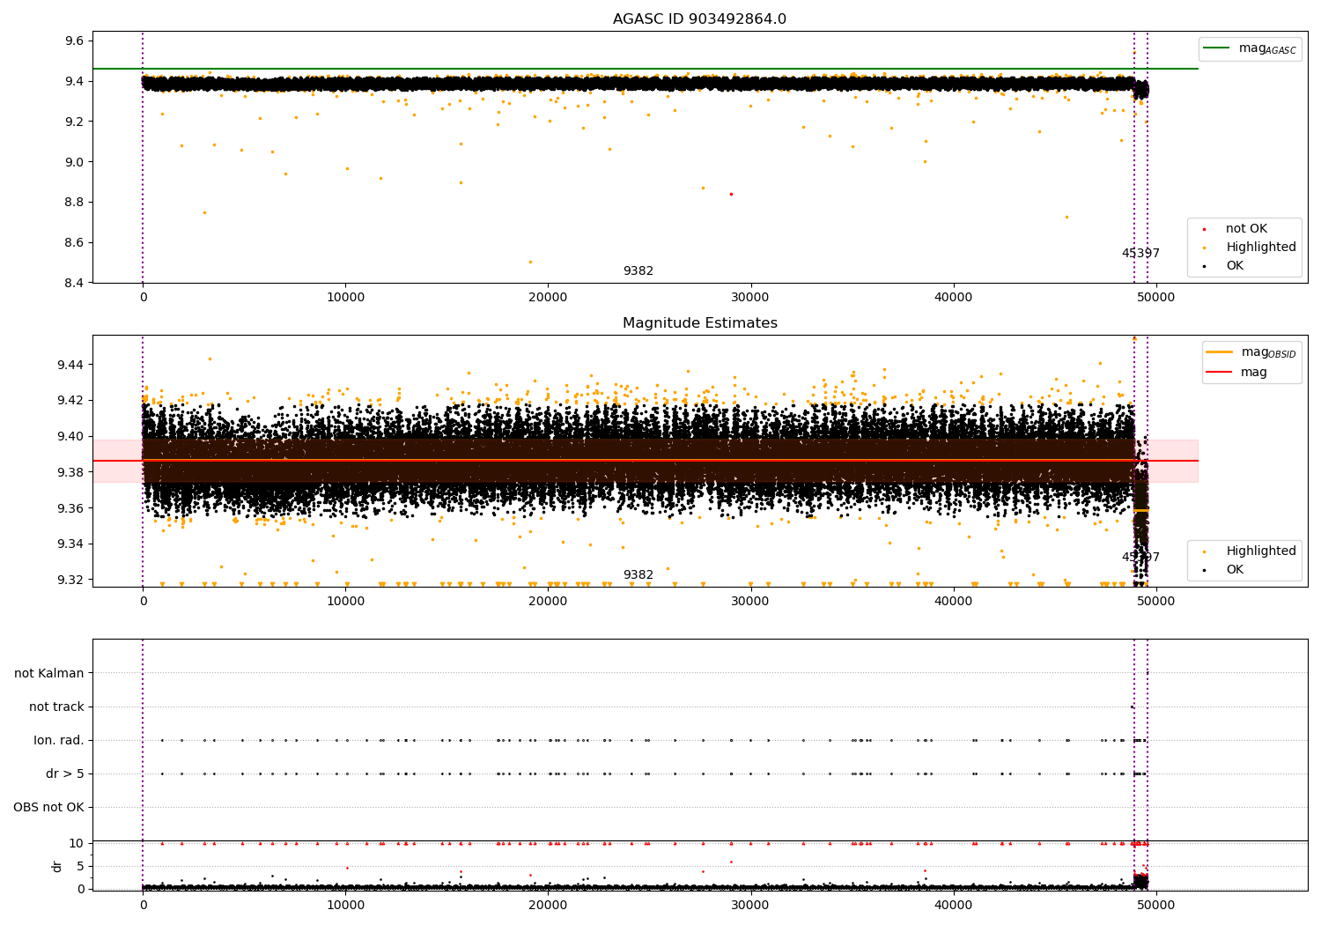The height and width of the screenshot is (925, 1321).
Task: Click the 9.34 tick on the middle y-axis
Action: click(x=70, y=544)
